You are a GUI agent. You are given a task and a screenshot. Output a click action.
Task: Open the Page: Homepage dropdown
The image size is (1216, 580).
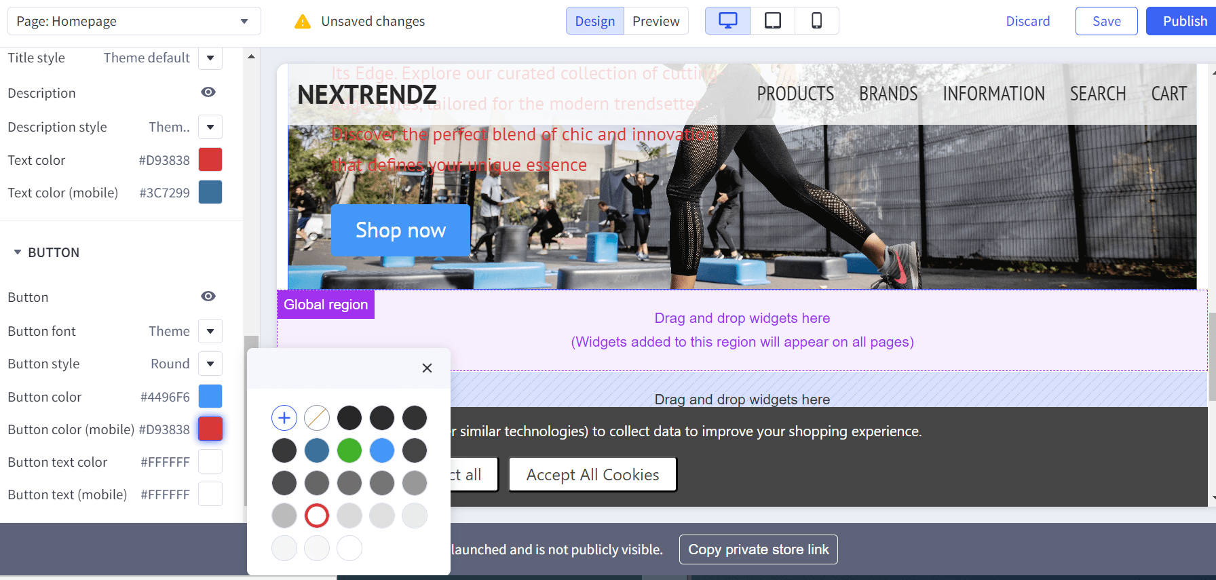pyautogui.click(x=134, y=21)
